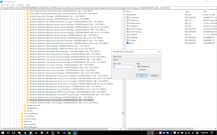Image resolution: width=217 pixels, height=135 pixels.
Task: Click into the Value data field
Action: 123,67
